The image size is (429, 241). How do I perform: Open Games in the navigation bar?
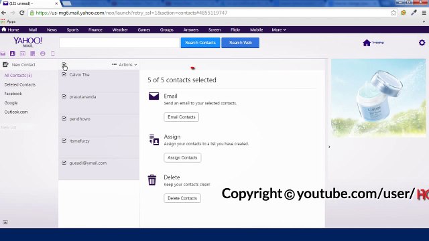point(144,29)
